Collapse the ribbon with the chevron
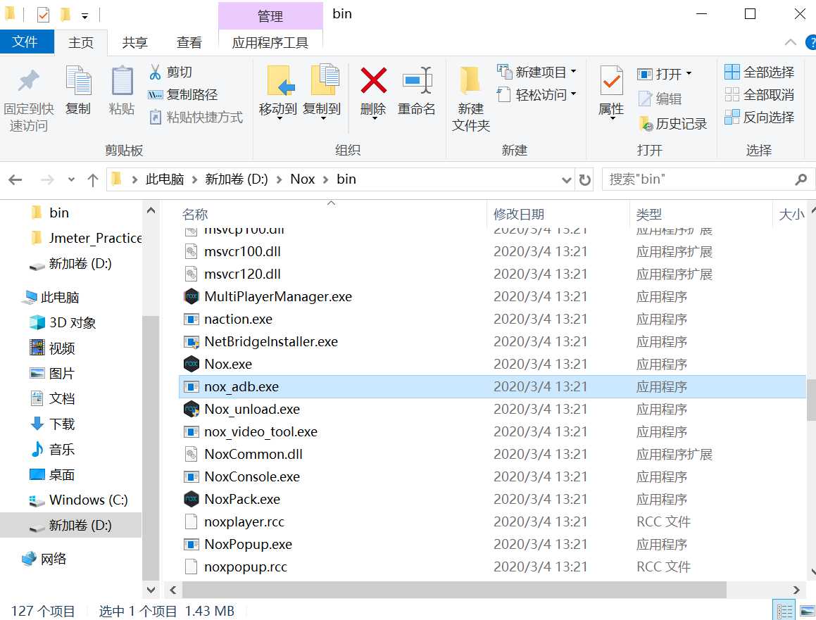The height and width of the screenshot is (620, 816). point(790,42)
